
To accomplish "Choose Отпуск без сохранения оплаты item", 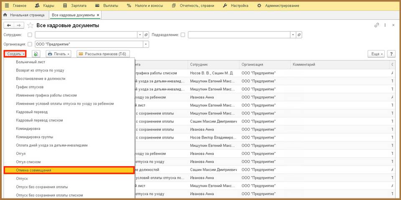I will coord(69,187).
